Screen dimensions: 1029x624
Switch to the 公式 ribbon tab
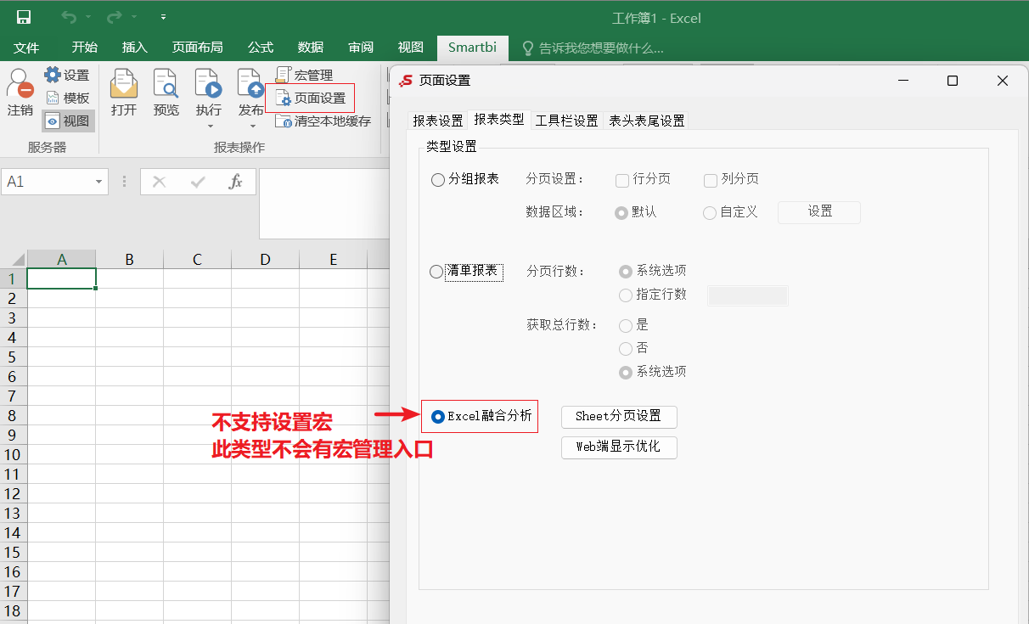point(261,48)
